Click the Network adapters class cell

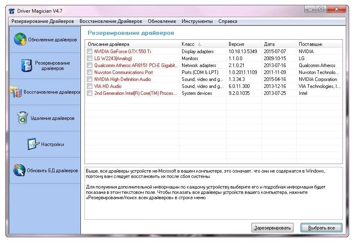[x=199, y=65]
